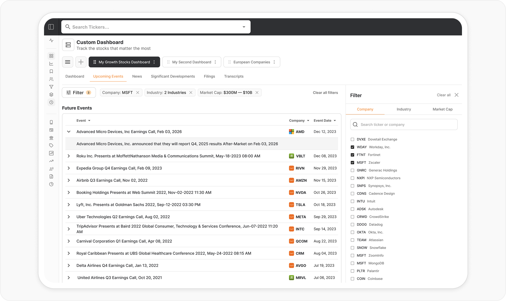Toggle the sidebar panel icon
This screenshot has height=301, width=506.
coord(51,27)
